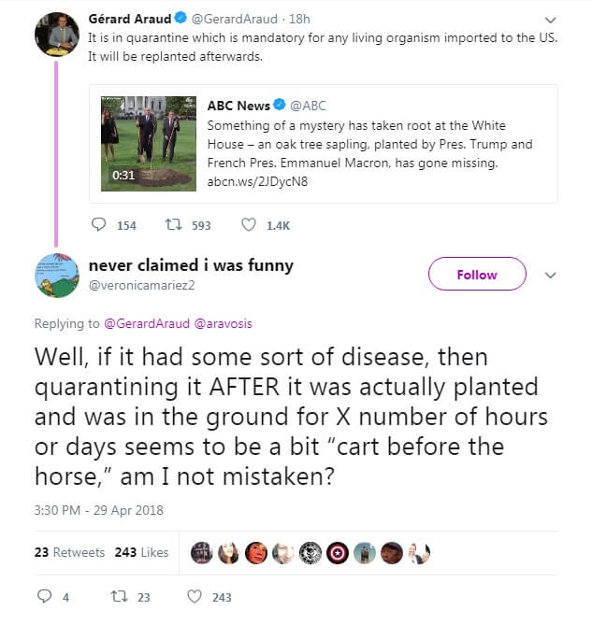The height and width of the screenshot is (625, 592).
Task: Open the more options chevron on Gérard's tweet
Action: click(551, 20)
